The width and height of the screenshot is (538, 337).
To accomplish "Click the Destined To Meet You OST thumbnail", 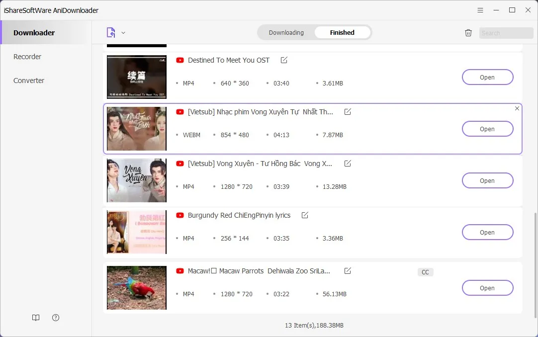I will tap(137, 77).
